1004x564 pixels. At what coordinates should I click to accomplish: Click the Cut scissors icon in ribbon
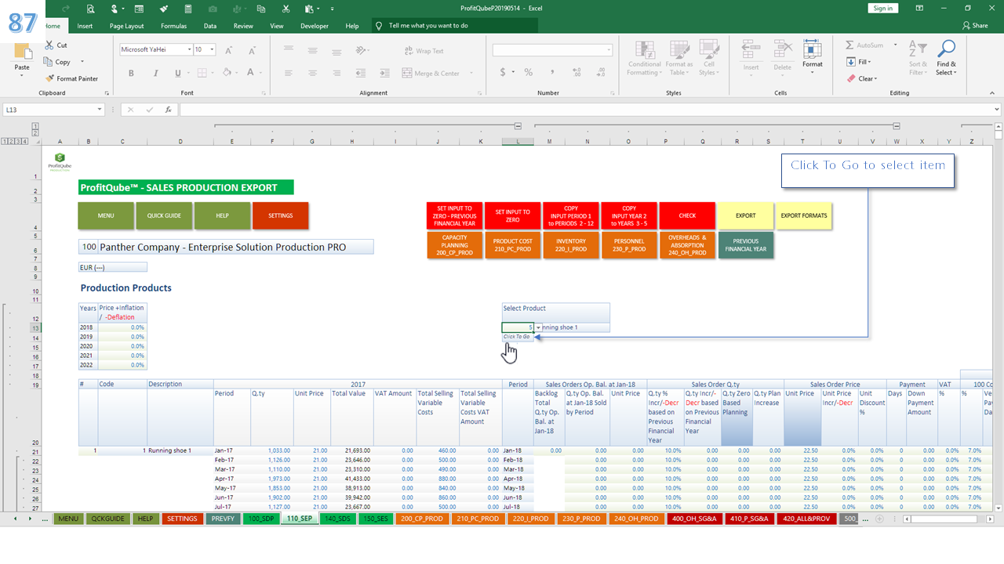50,45
